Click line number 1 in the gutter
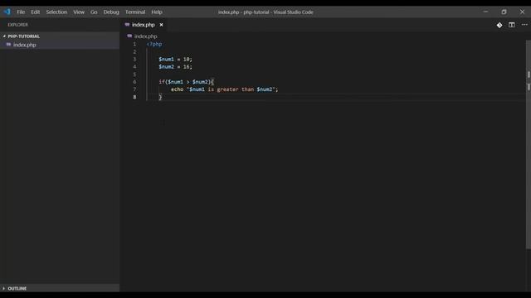The image size is (531, 298). tap(134, 44)
